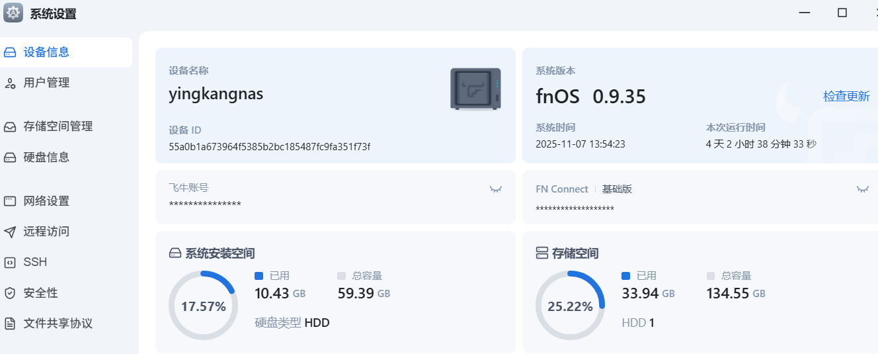
Task: Click the Storage Management (存储空间管理) sidebar icon
Action: click(10, 126)
